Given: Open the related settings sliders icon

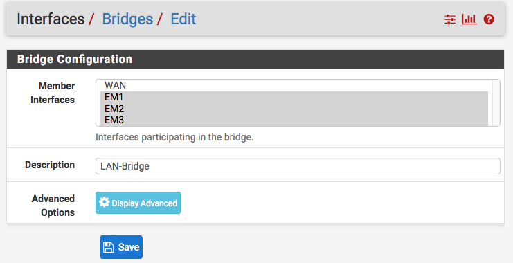Looking at the screenshot, I should point(450,19).
